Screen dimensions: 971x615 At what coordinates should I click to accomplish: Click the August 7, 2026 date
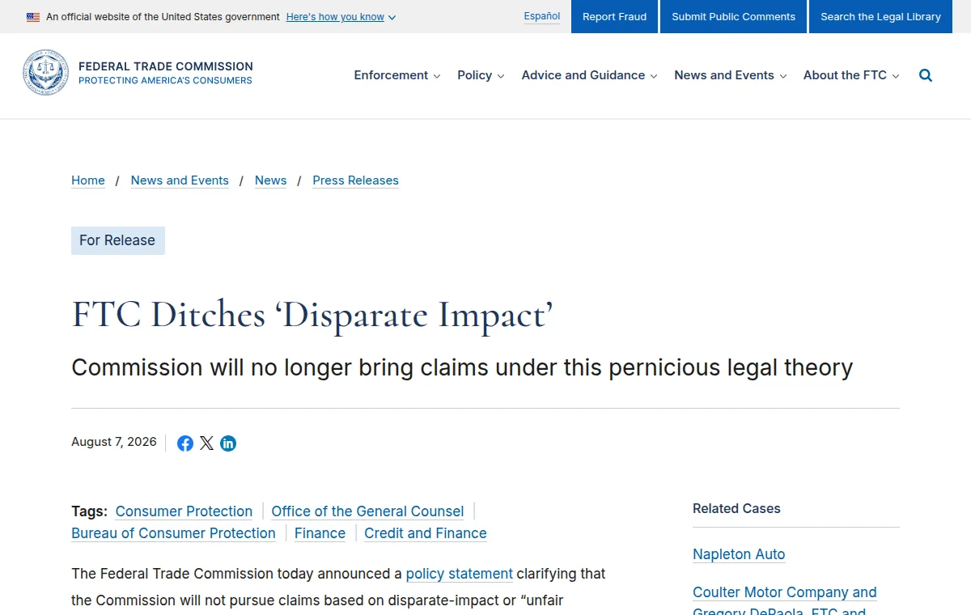114,442
